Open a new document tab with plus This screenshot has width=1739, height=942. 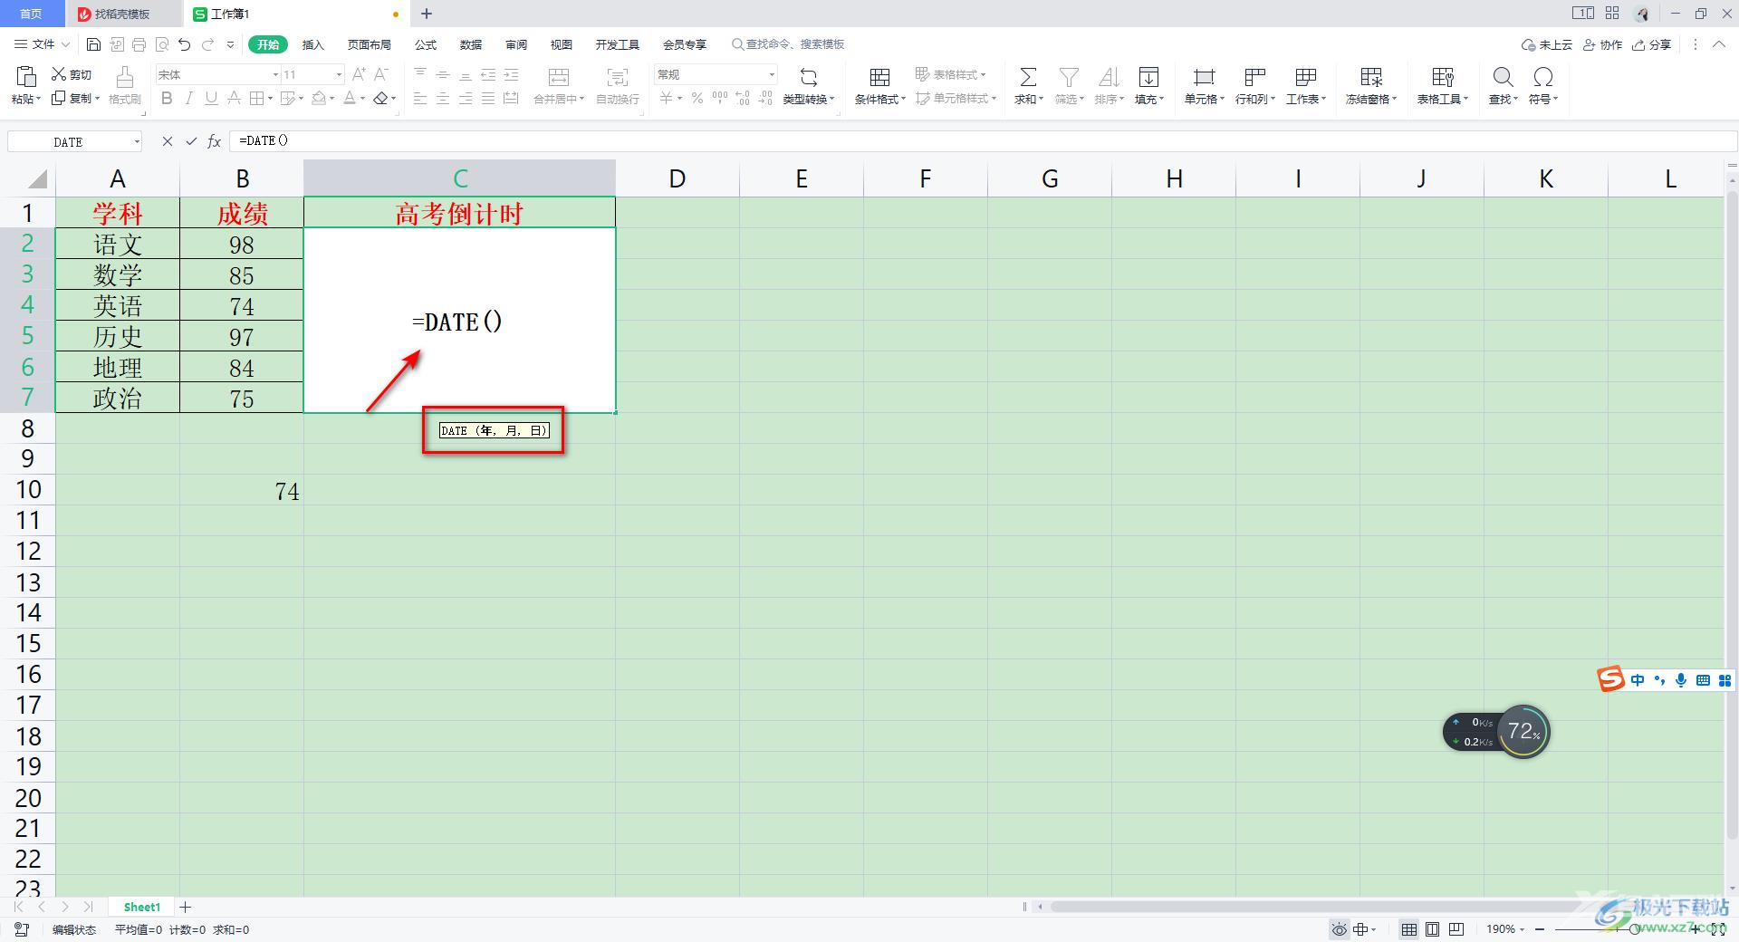[427, 14]
